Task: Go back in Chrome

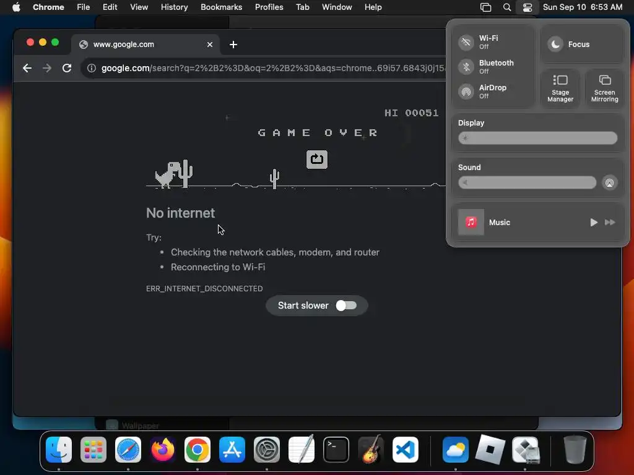Action: tap(27, 68)
